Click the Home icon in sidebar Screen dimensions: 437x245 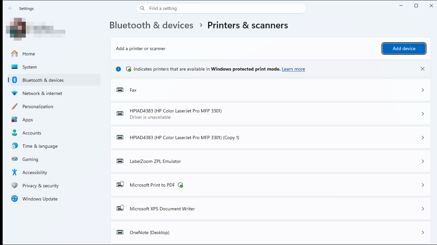(15, 54)
